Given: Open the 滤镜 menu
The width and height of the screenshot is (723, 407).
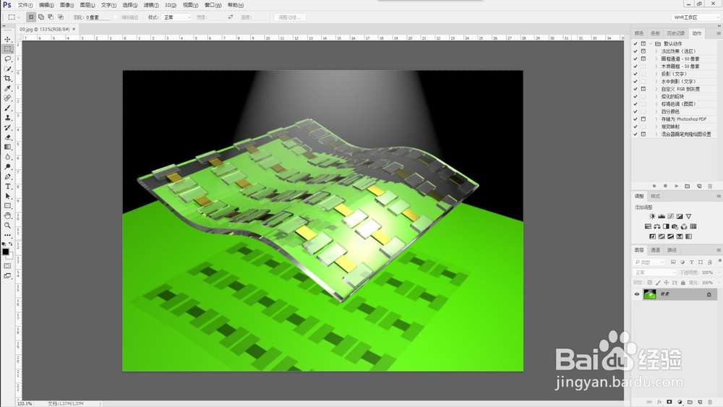Looking at the screenshot, I should tap(151, 5).
